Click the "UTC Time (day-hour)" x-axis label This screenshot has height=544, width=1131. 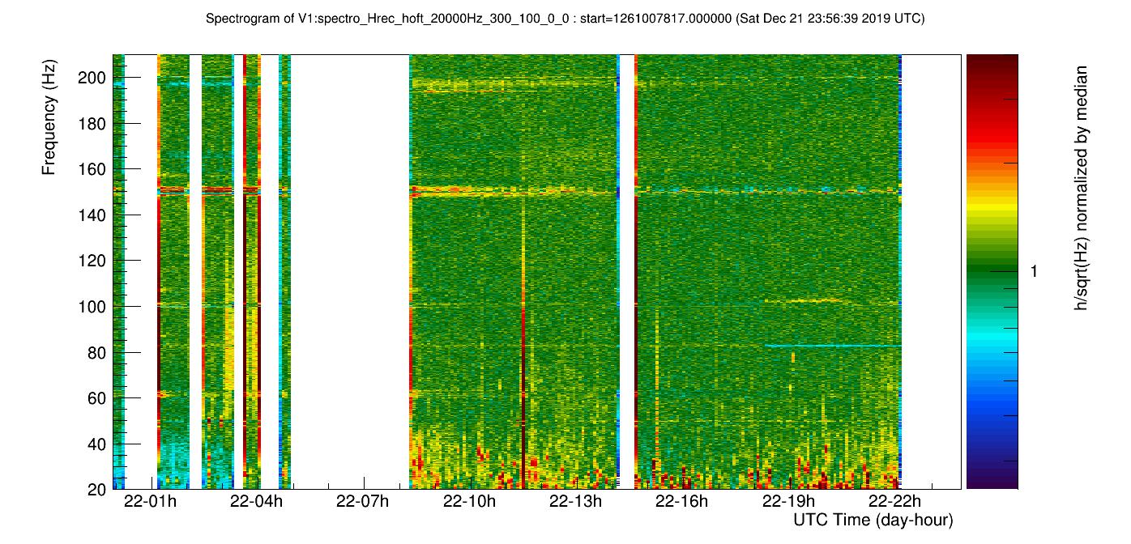tap(873, 520)
